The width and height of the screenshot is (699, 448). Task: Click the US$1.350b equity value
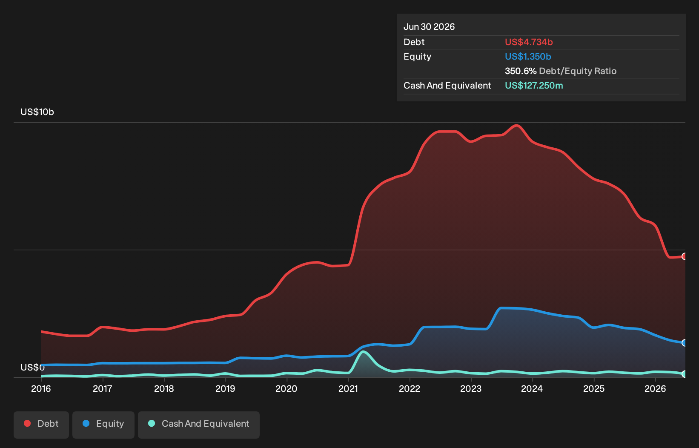(528, 57)
